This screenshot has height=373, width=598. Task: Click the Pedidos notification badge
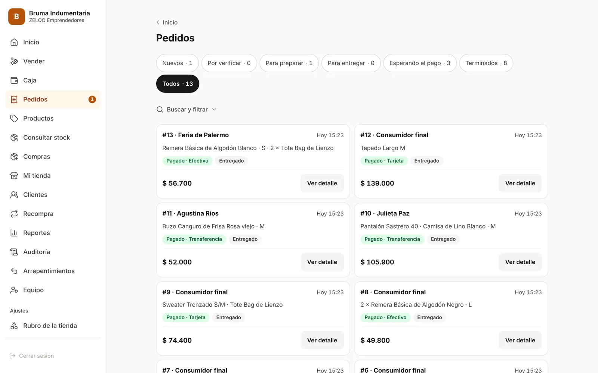click(x=92, y=99)
